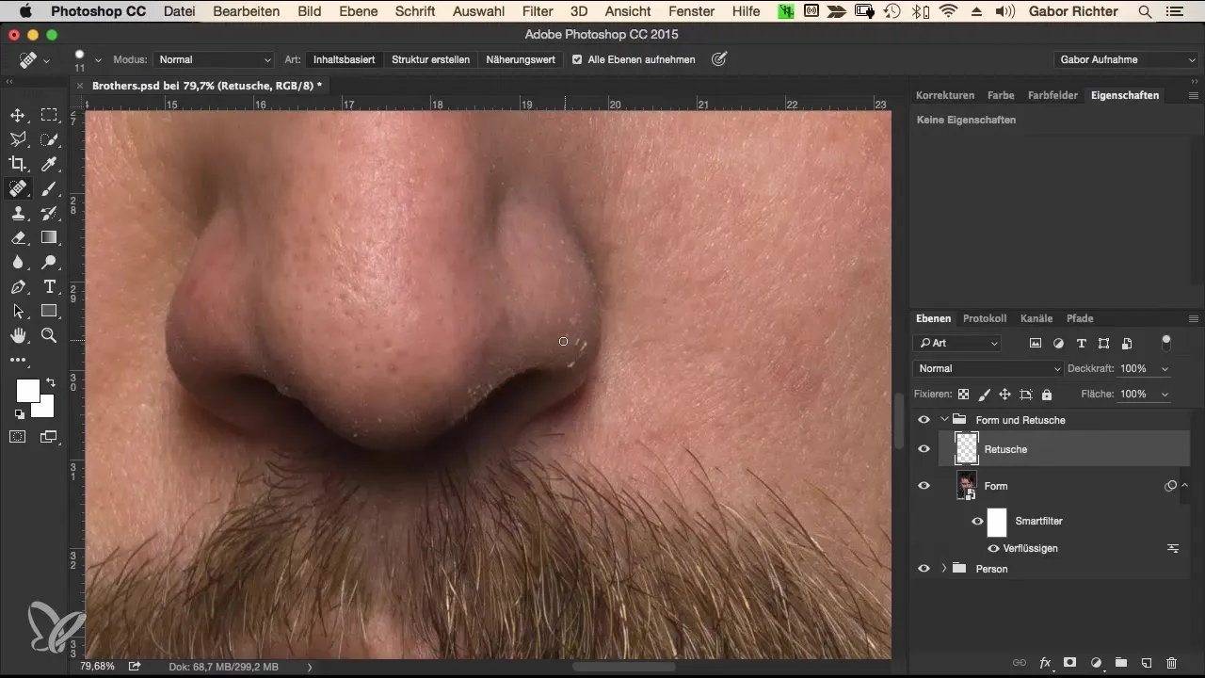Open the brush size picker dropdown
The width and height of the screenshot is (1205, 678).
pyautogui.click(x=98, y=59)
